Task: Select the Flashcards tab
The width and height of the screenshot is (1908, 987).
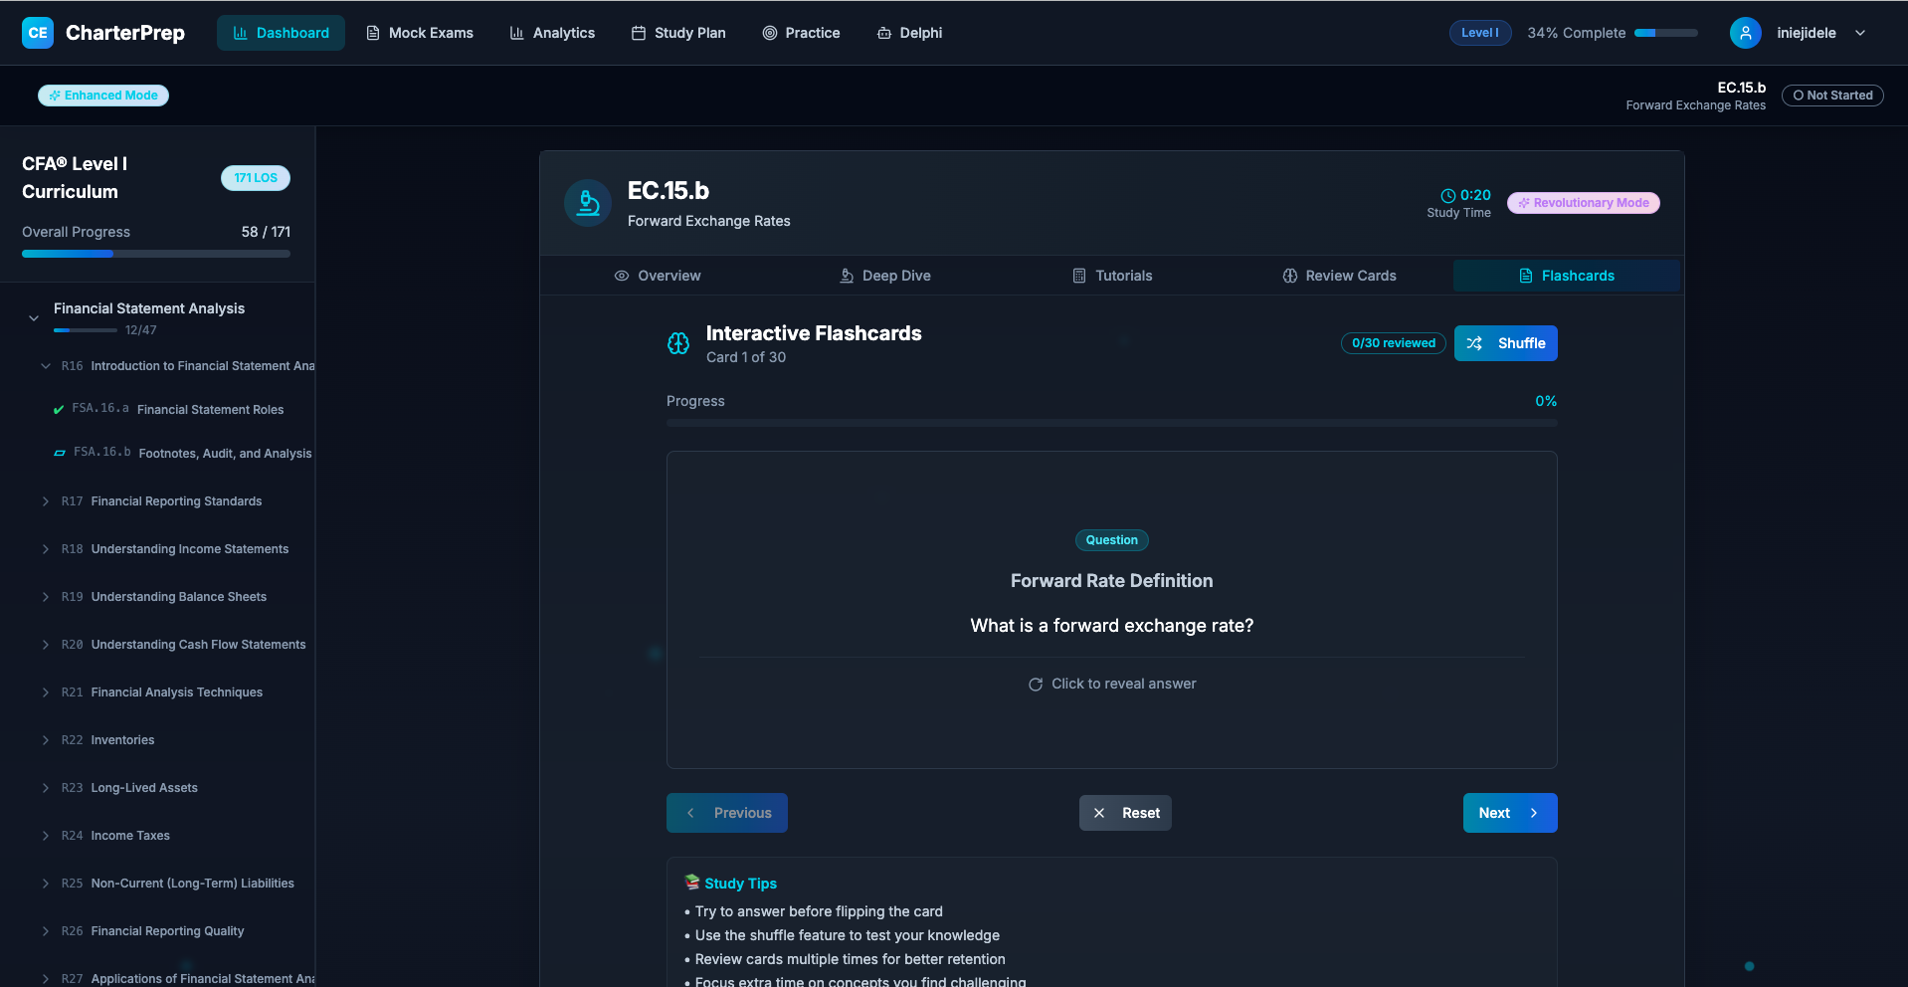Action: click(1567, 276)
